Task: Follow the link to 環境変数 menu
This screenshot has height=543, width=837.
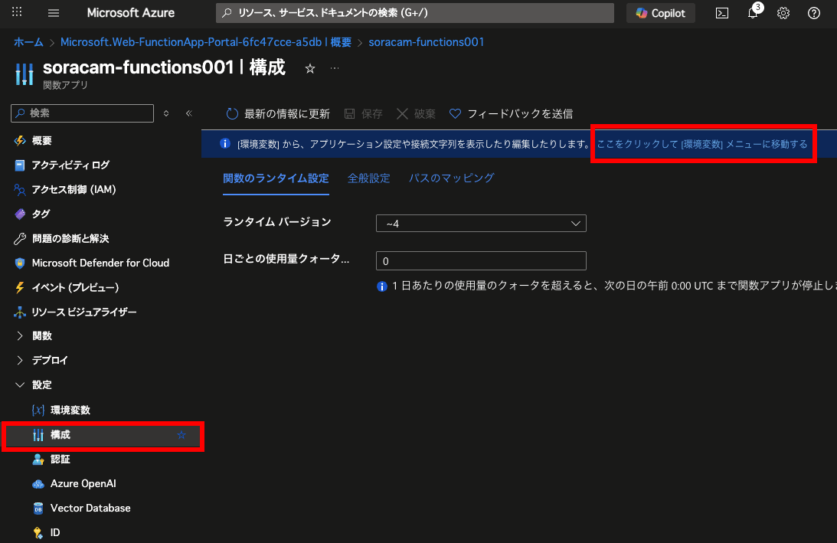Action: click(702, 144)
